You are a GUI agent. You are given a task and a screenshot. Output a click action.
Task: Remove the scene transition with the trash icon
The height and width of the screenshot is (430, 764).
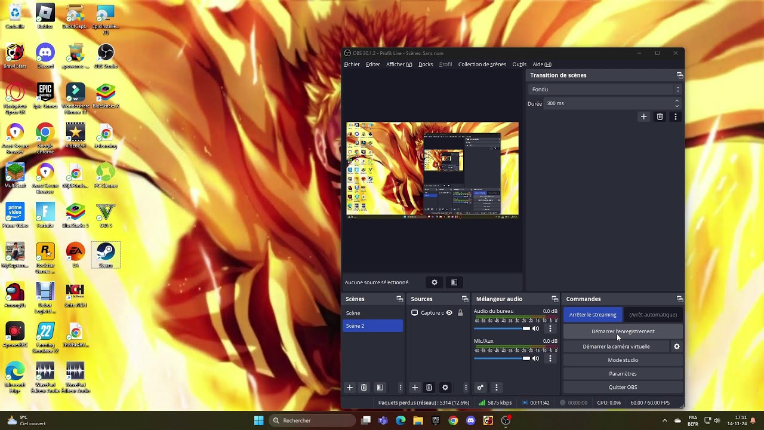(x=660, y=117)
